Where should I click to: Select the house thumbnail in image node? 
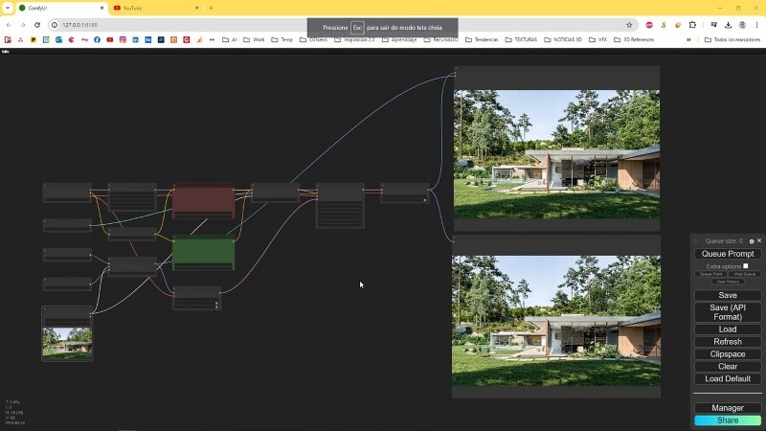pyautogui.click(x=67, y=341)
